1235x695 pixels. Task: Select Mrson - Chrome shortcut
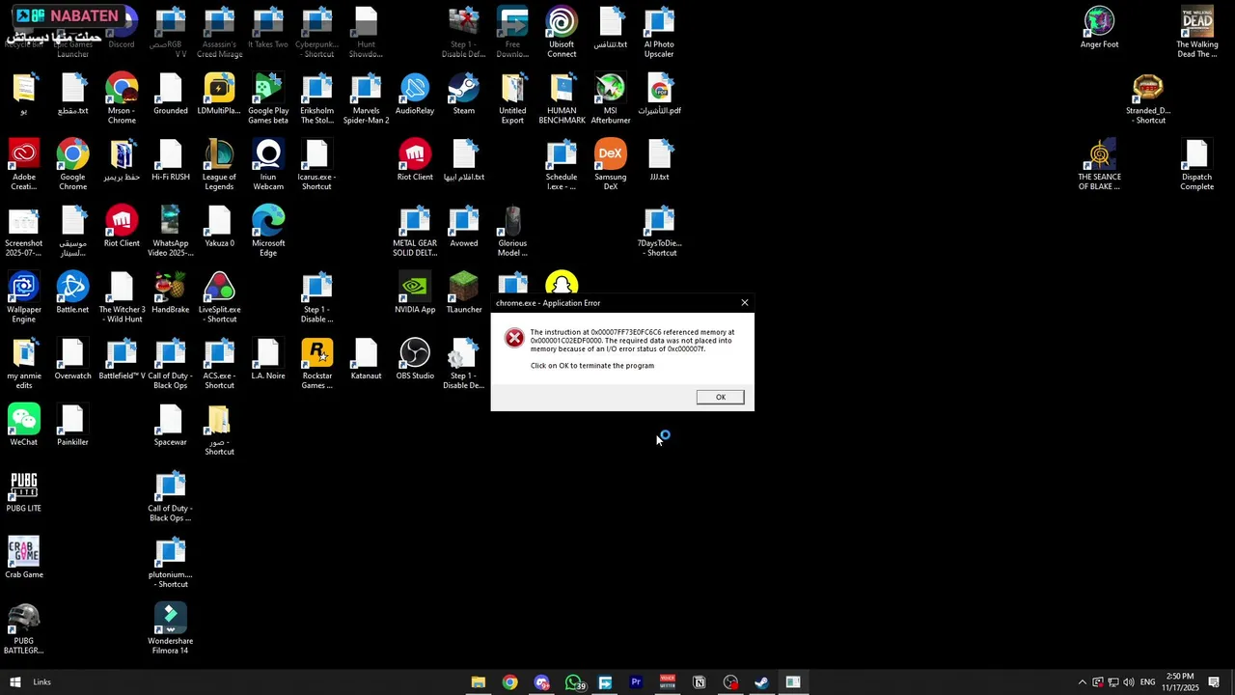122,98
